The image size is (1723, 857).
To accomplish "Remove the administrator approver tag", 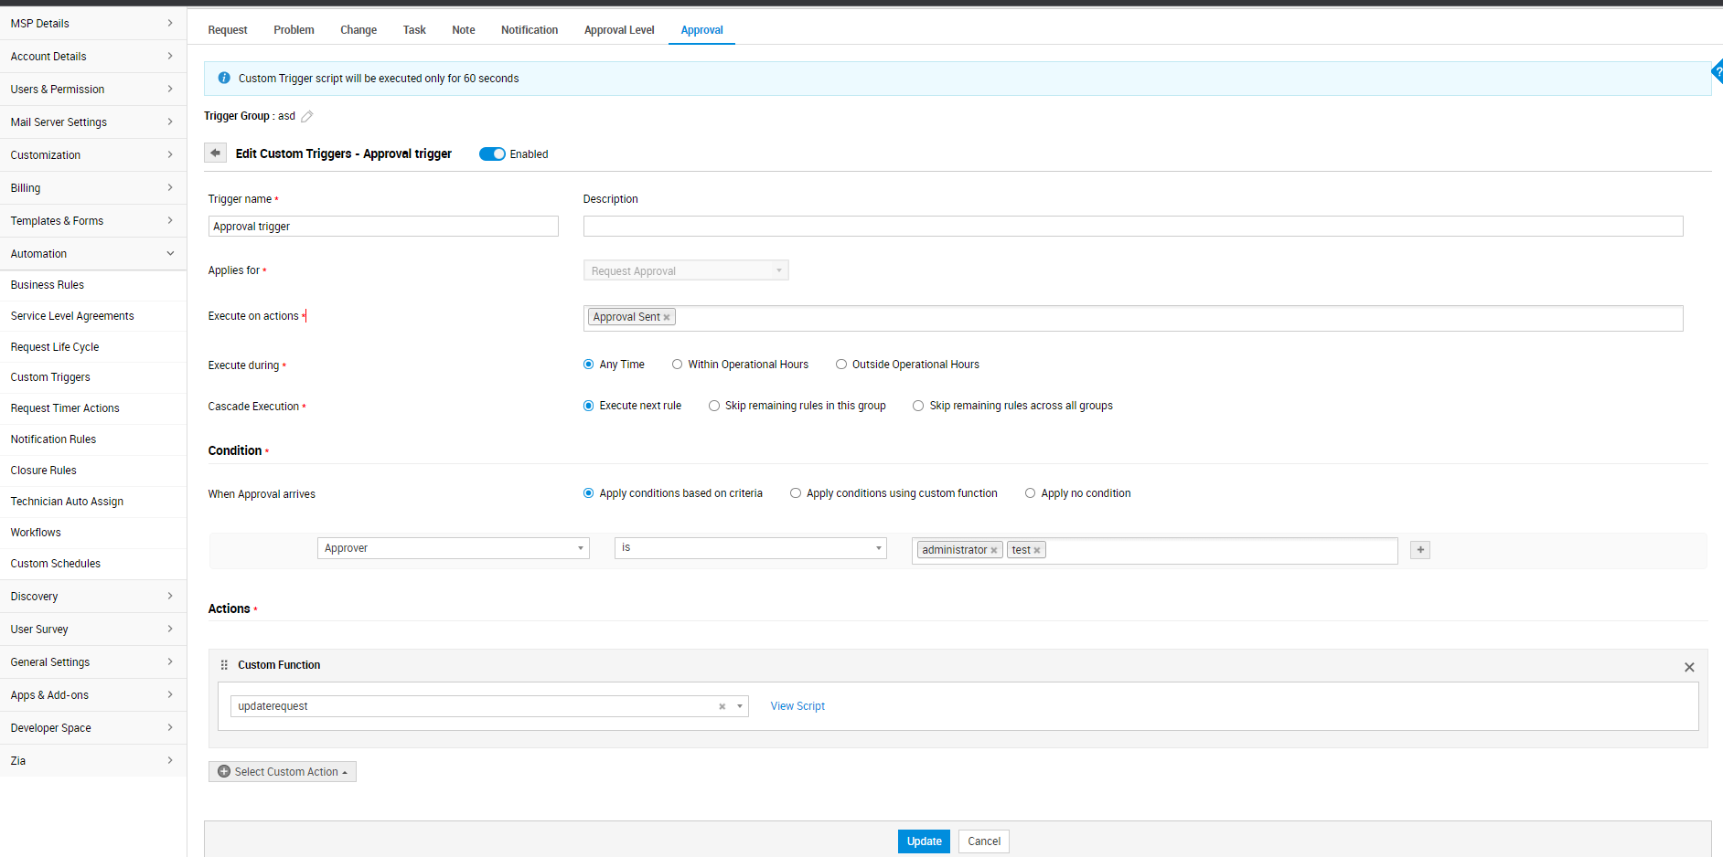I will point(994,551).
